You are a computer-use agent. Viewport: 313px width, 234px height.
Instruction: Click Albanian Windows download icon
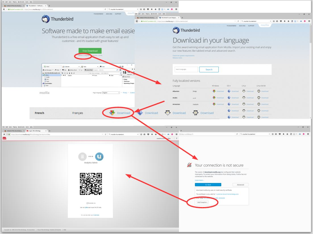(x=214, y=91)
